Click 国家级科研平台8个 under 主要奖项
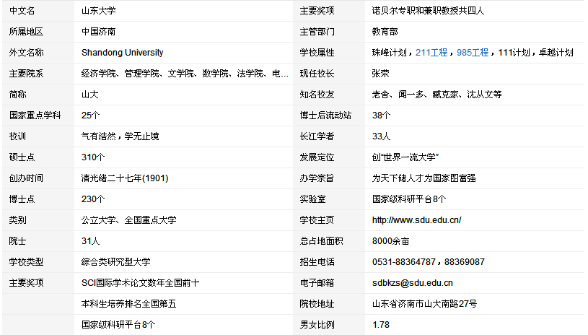The image size is (588, 335). 118,325
